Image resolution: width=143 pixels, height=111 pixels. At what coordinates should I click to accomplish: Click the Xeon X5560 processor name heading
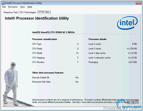(x=54, y=32)
